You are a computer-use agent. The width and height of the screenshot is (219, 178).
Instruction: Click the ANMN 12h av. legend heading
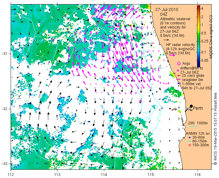pos(199,133)
